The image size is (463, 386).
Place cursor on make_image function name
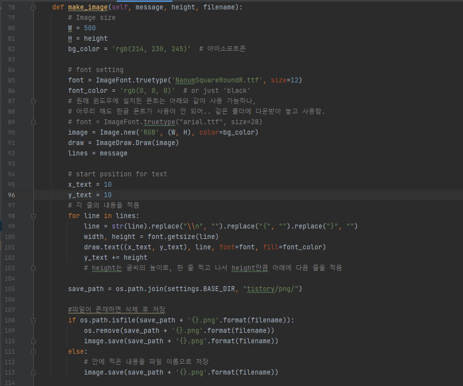pyautogui.click(x=88, y=7)
